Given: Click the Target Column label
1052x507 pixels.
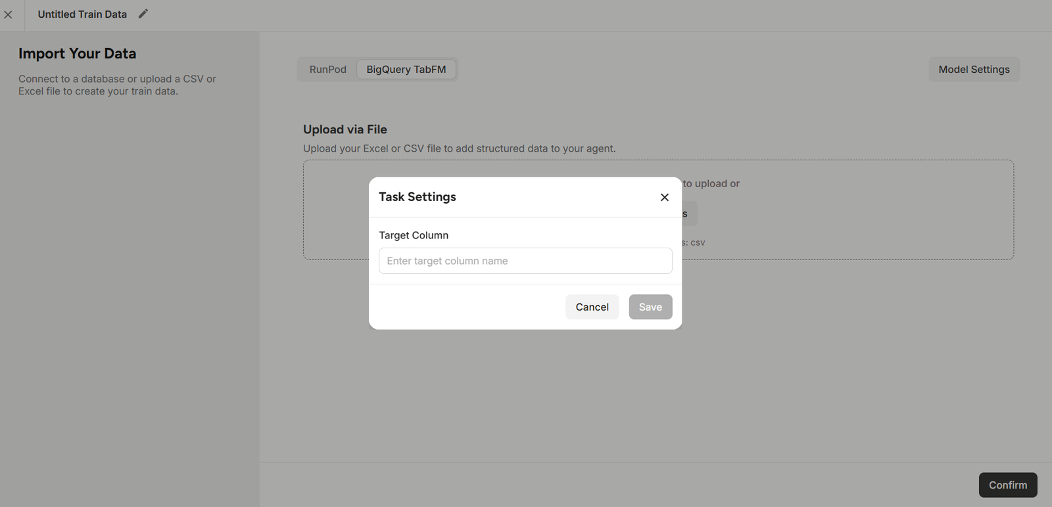Looking at the screenshot, I should [x=414, y=235].
